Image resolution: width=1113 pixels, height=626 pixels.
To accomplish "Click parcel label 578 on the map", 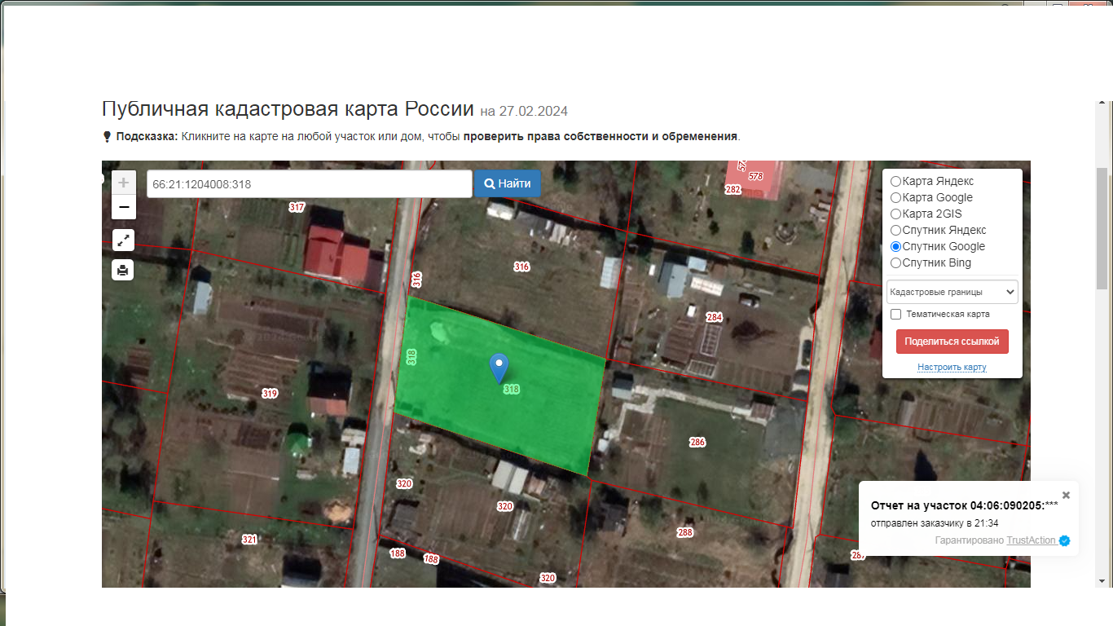I will click(x=755, y=176).
